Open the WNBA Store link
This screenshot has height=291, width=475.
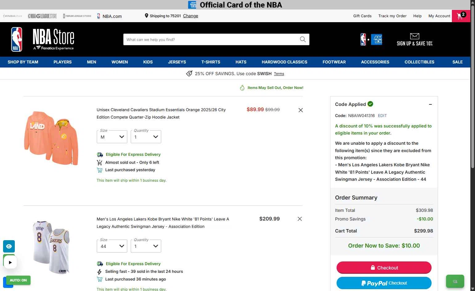[13, 16]
